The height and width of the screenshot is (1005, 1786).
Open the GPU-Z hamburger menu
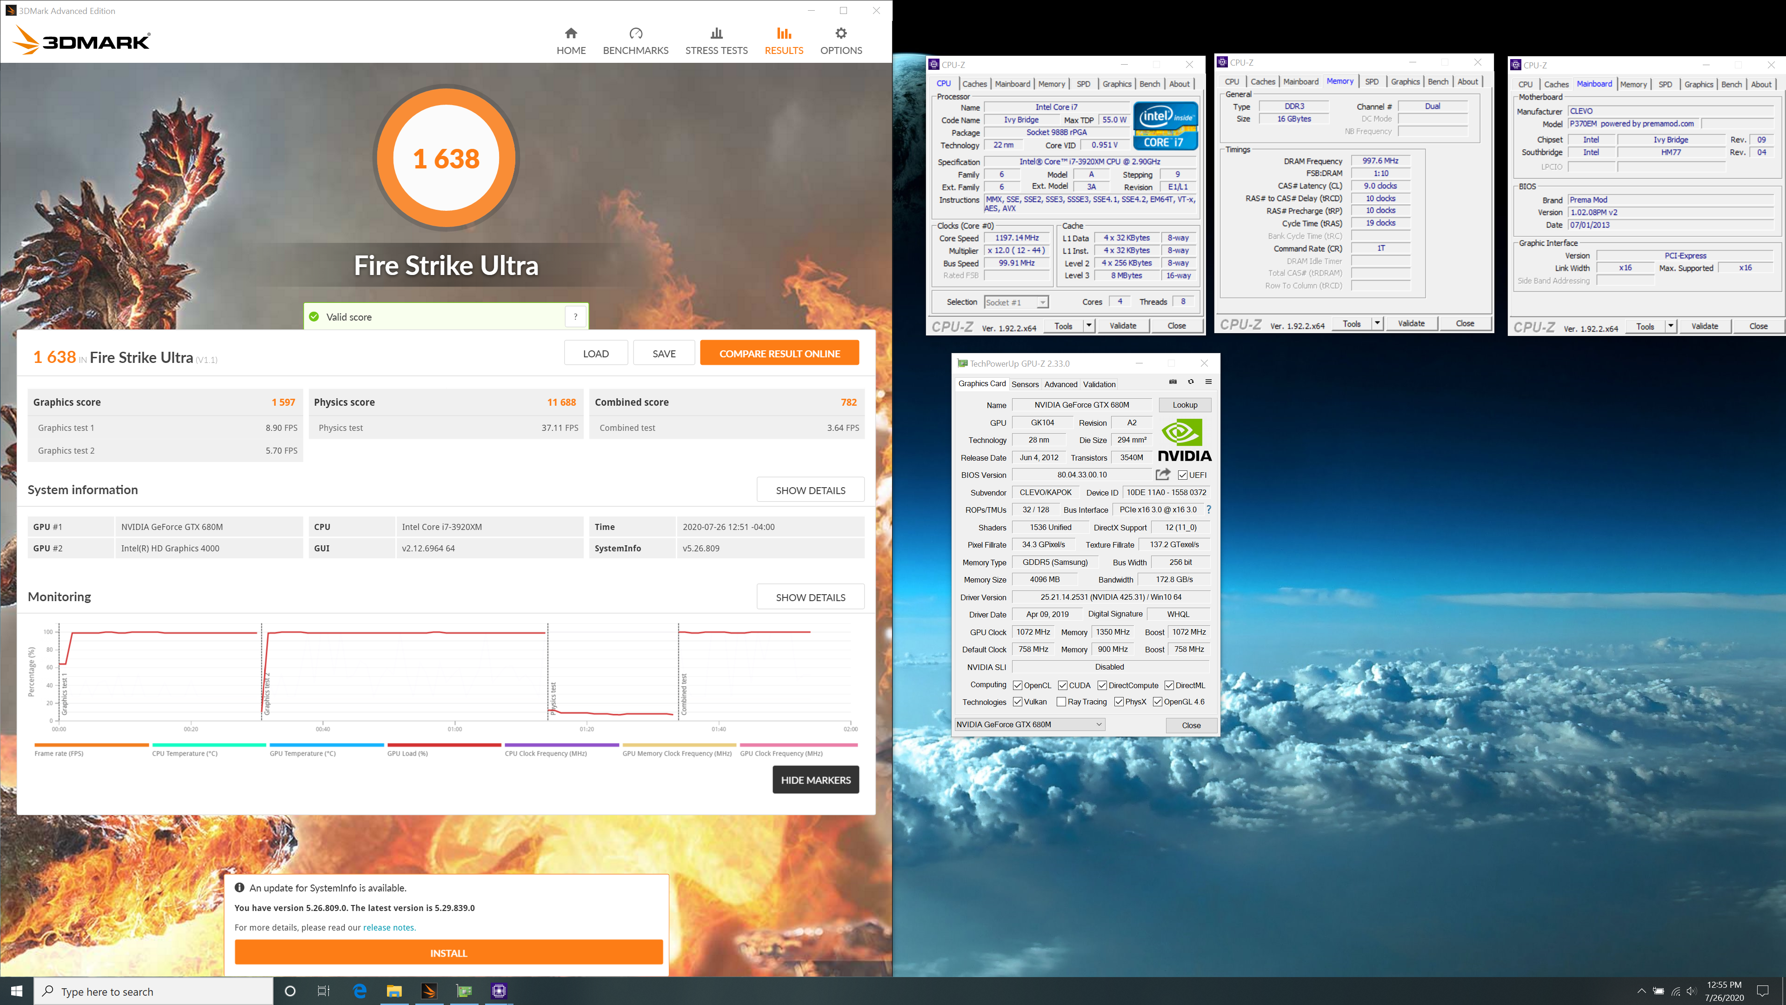1208,382
